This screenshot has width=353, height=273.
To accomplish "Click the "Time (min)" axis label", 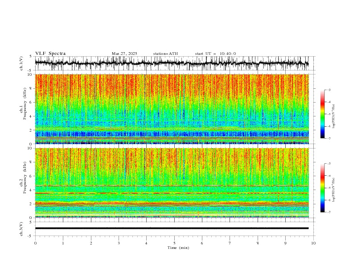I will (x=178, y=248).
